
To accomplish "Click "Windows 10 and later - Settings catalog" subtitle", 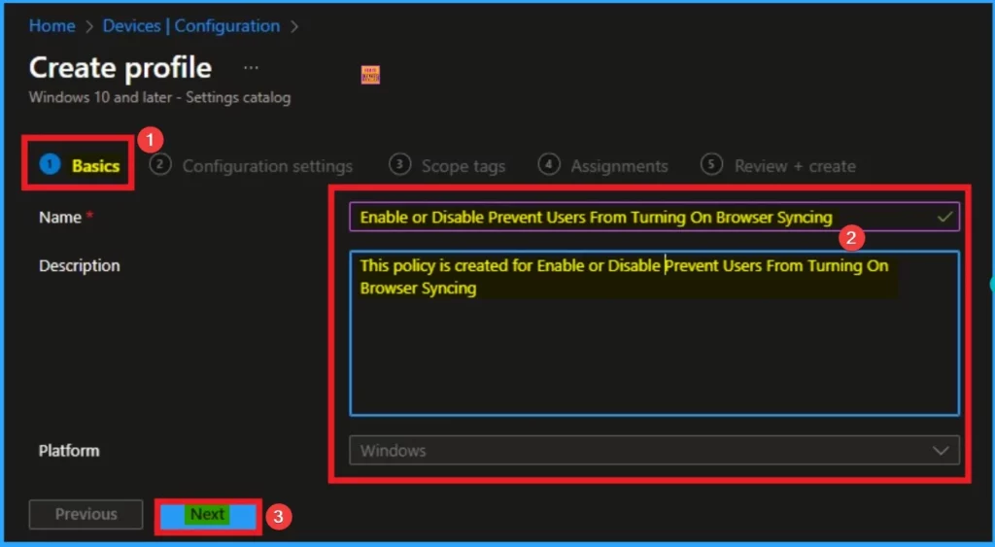I will pyautogui.click(x=160, y=98).
